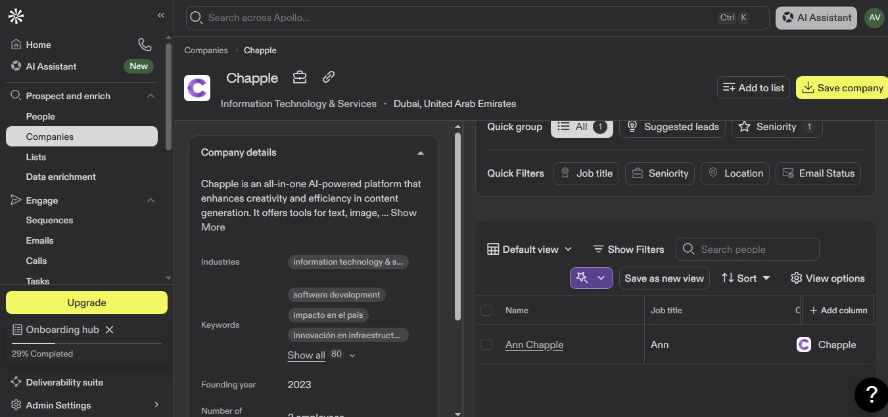This screenshot has height=417, width=888.
Task: Click the Search people field
Action: point(747,250)
